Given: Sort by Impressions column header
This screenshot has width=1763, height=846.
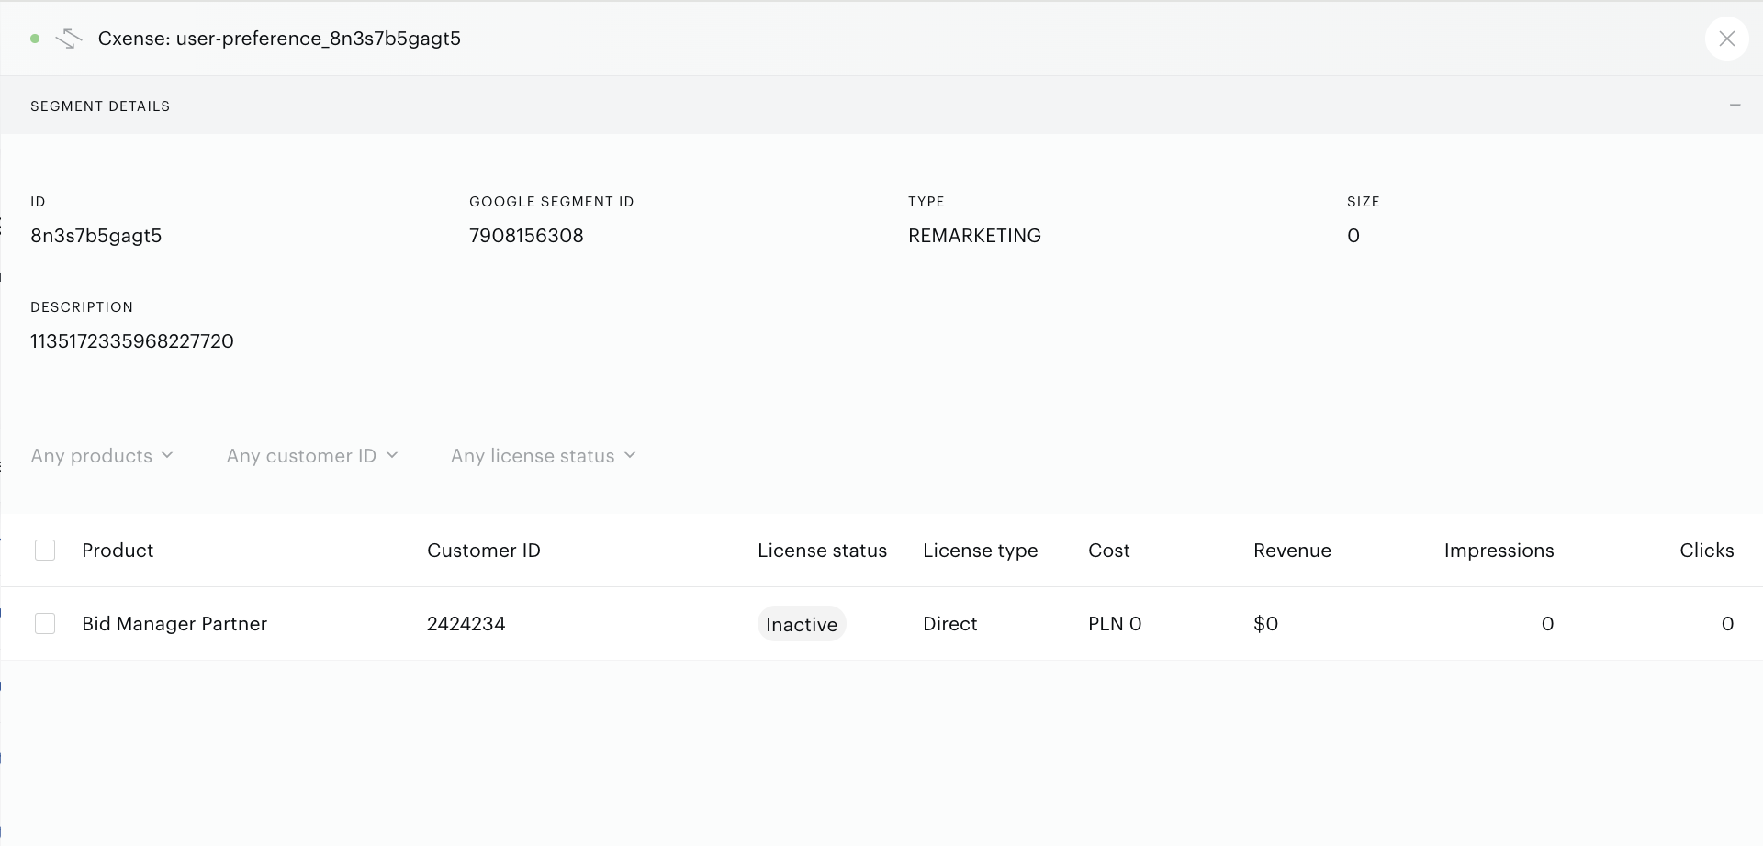Looking at the screenshot, I should pyautogui.click(x=1499, y=551).
